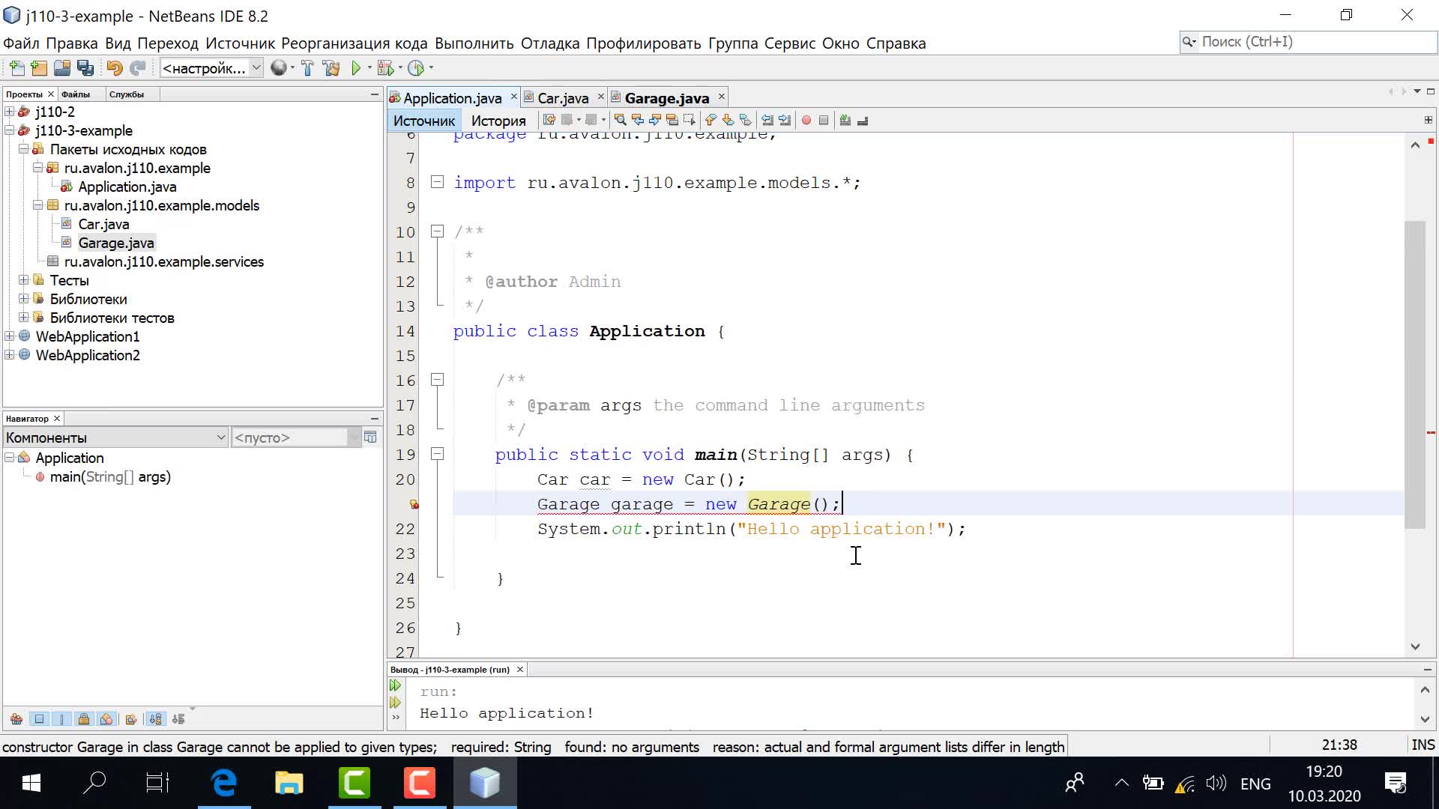Toggle Show Non-Public Members lock filter
Screen dimensions: 1439x809
(84, 719)
